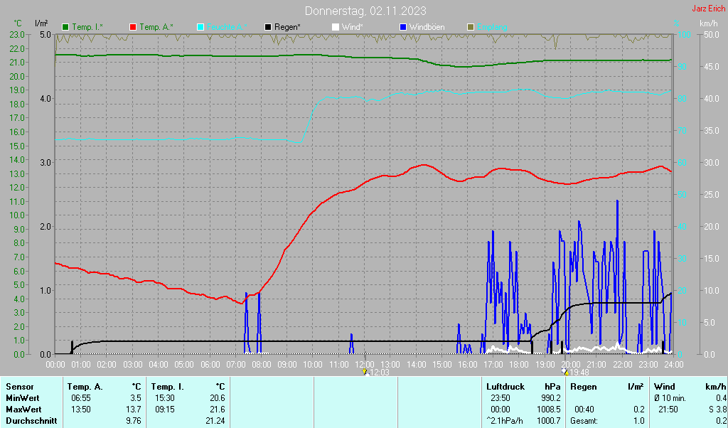
Task: Click the rain total value '1.0'
Action: tap(639, 421)
